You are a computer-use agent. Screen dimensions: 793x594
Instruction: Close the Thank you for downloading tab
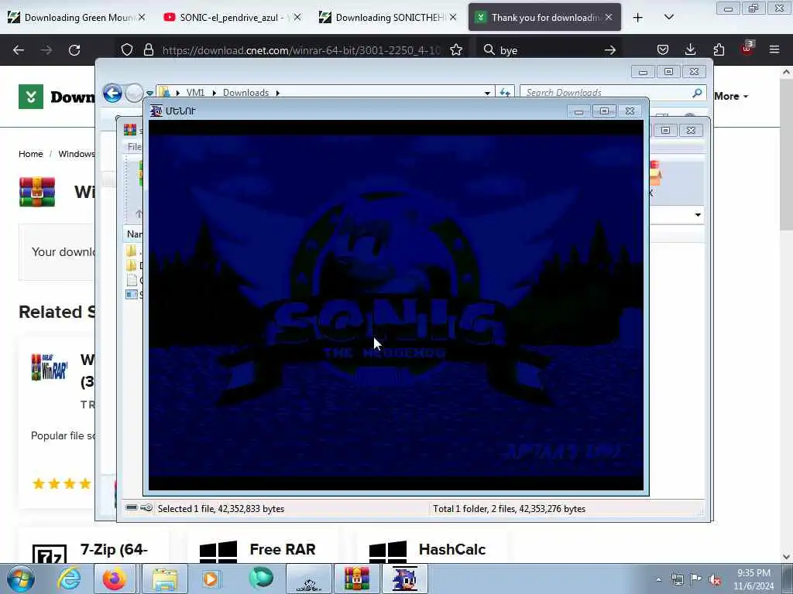(x=609, y=17)
